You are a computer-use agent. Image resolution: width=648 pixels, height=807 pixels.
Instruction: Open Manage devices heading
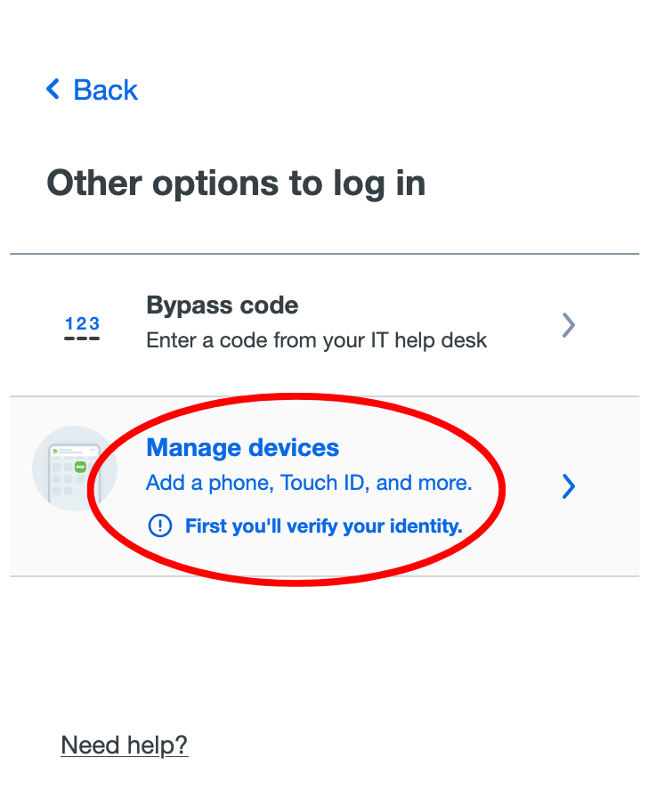click(243, 448)
